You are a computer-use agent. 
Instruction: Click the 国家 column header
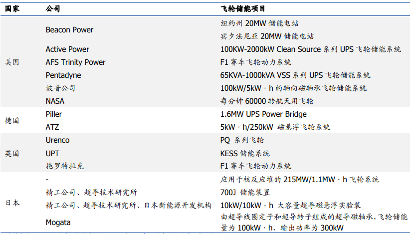click(x=12, y=9)
